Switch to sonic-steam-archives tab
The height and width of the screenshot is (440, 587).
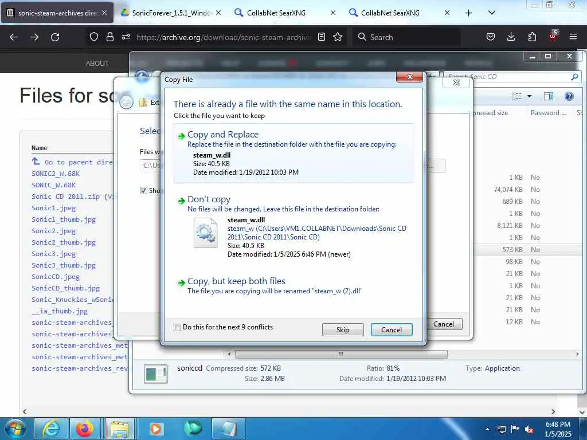click(57, 13)
